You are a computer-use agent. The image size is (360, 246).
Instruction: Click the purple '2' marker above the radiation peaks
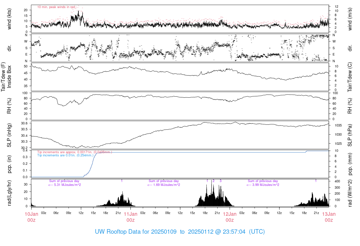(213, 181)
